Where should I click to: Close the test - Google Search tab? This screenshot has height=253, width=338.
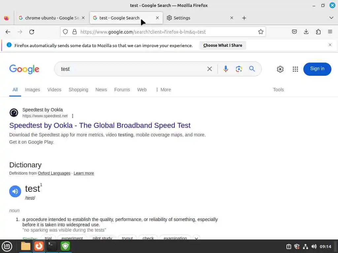pos(157,18)
